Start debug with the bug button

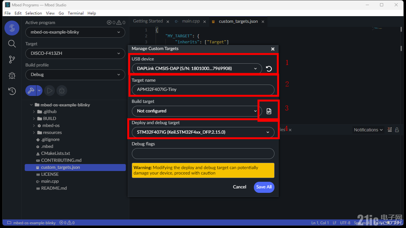click(62, 91)
